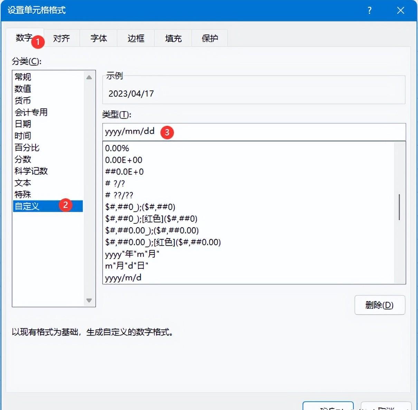418x410 pixels.
Task: Click category list scroll down arrow
Action: click(x=89, y=301)
